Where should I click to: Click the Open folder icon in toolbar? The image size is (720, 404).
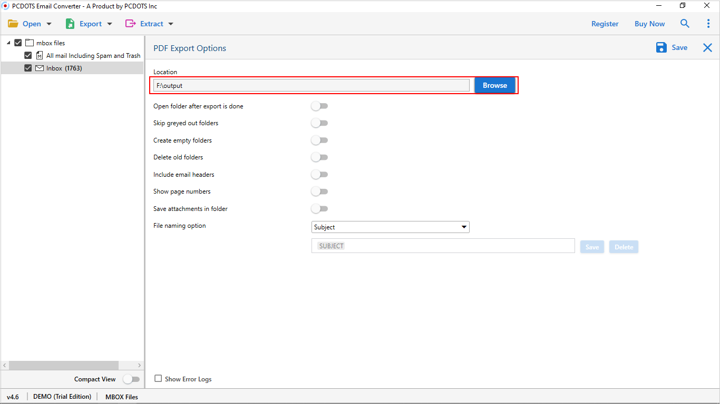click(x=13, y=24)
